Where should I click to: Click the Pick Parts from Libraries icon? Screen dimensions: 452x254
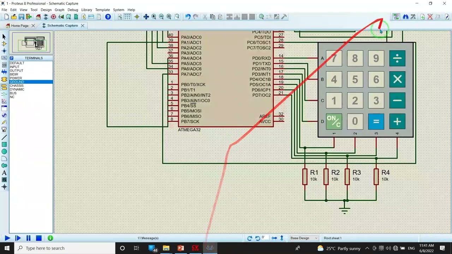pos(261,17)
